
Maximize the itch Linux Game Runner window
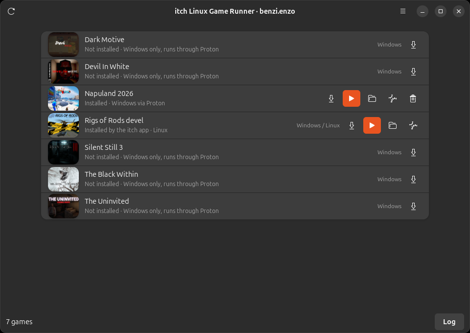pyautogui.click(x=440, y=11)
